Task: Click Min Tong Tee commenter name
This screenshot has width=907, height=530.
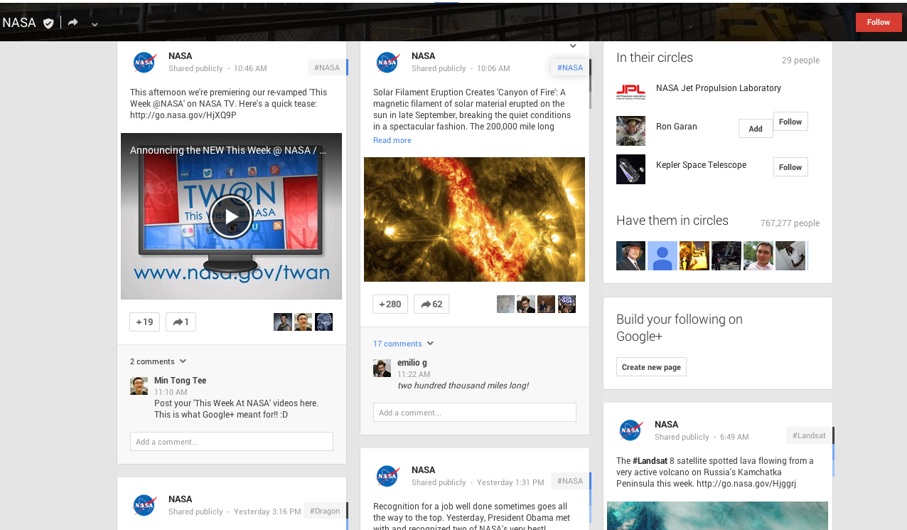Action: point(181,381)
